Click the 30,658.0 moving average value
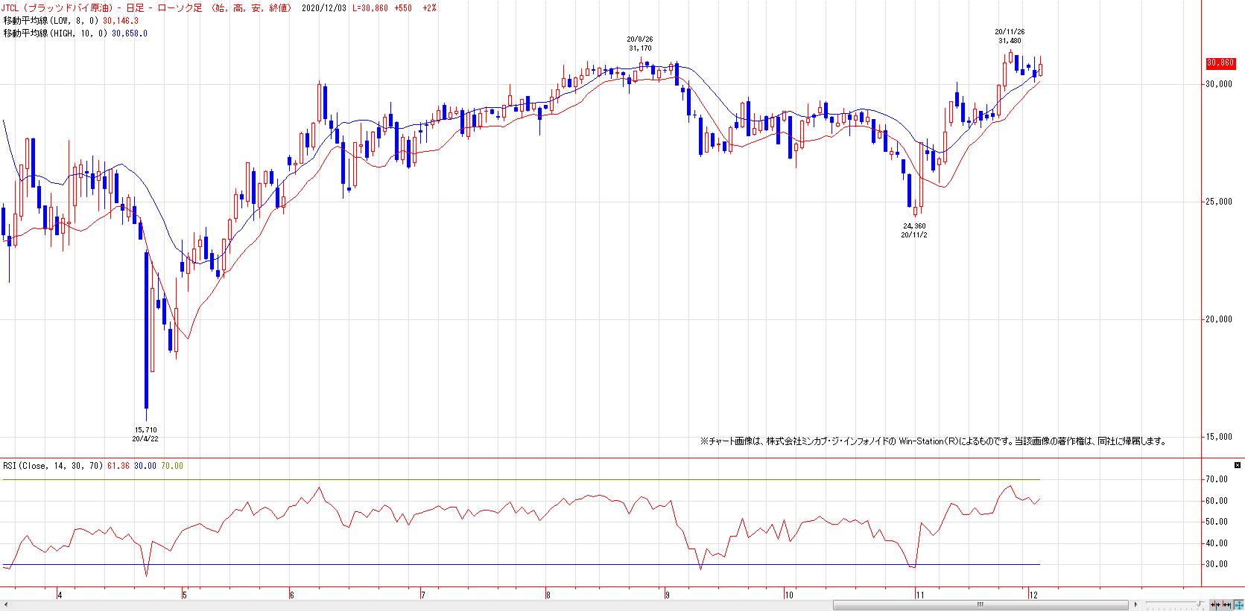 tap(130, 33)
